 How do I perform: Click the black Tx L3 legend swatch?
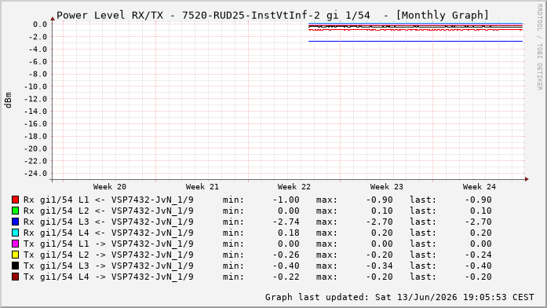tap(15, 266)
